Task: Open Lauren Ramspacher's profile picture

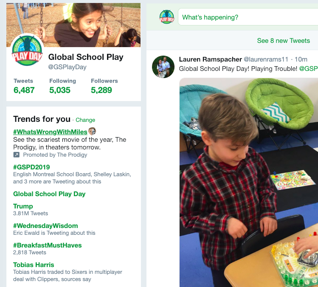Action: pyautogui.click(x=163, y=67)
